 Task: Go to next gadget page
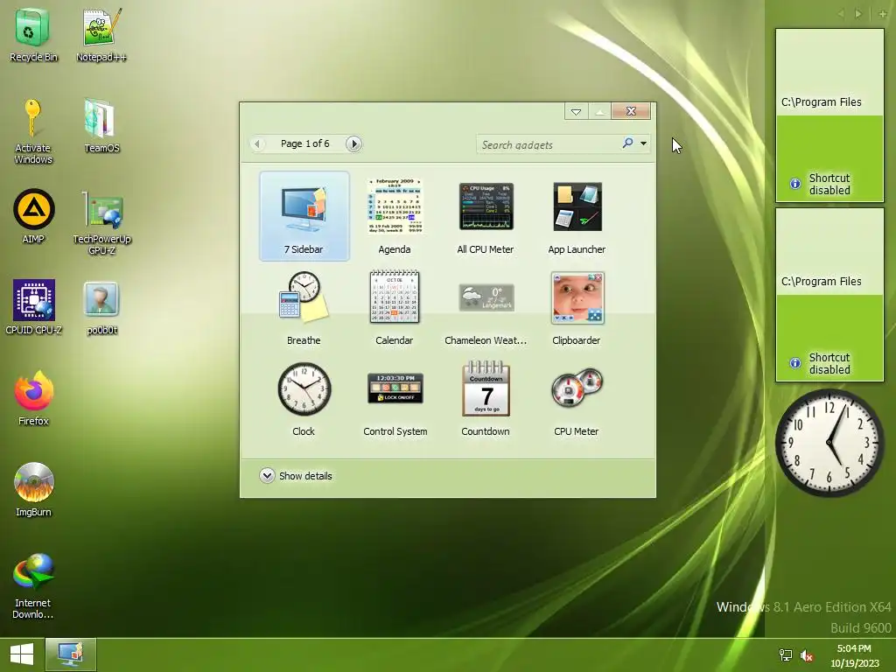353,143
